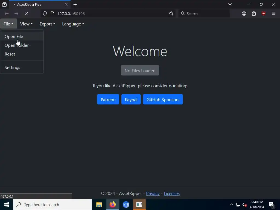The height and width of the screenshot is (210, 280).
Task: Switch to Firefox on the taskbar
Action: coord(113,205)
